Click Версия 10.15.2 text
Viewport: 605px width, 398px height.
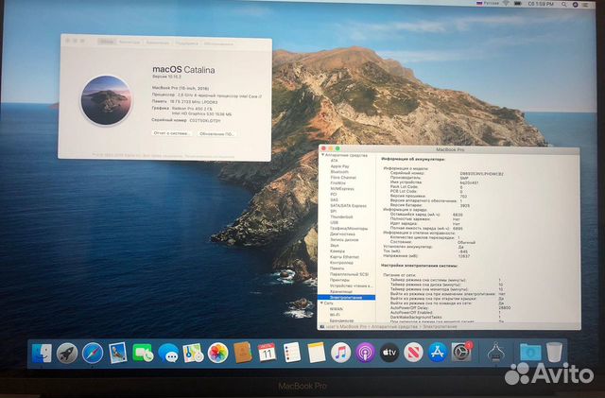coord(166,77)
